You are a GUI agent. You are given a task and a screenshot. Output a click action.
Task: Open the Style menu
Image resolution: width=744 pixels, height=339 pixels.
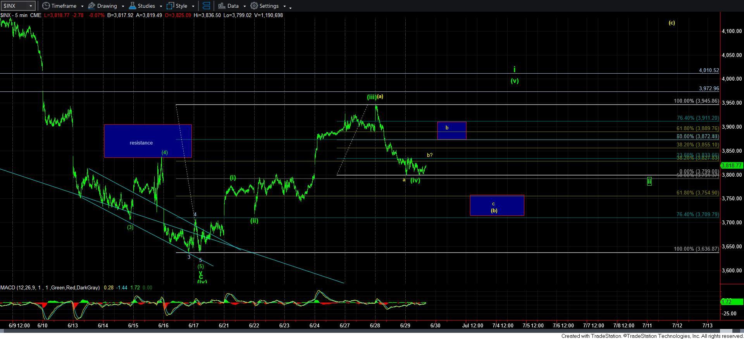[x=181, y=6]
